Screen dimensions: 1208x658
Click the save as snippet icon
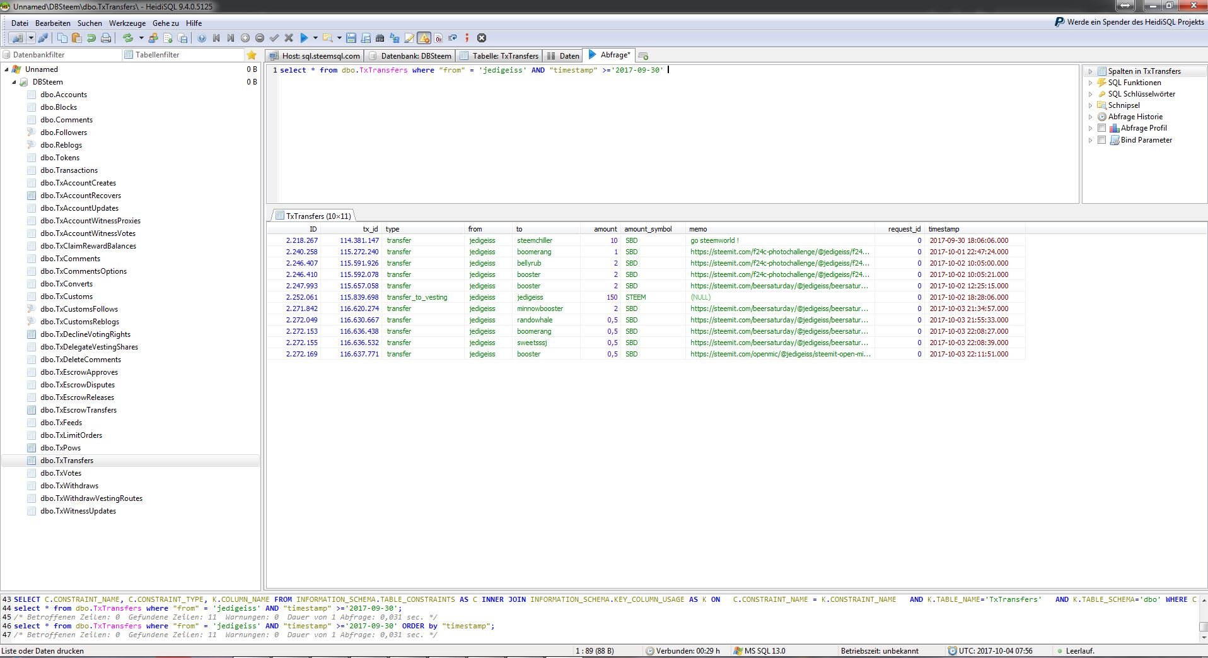(366, 38)
